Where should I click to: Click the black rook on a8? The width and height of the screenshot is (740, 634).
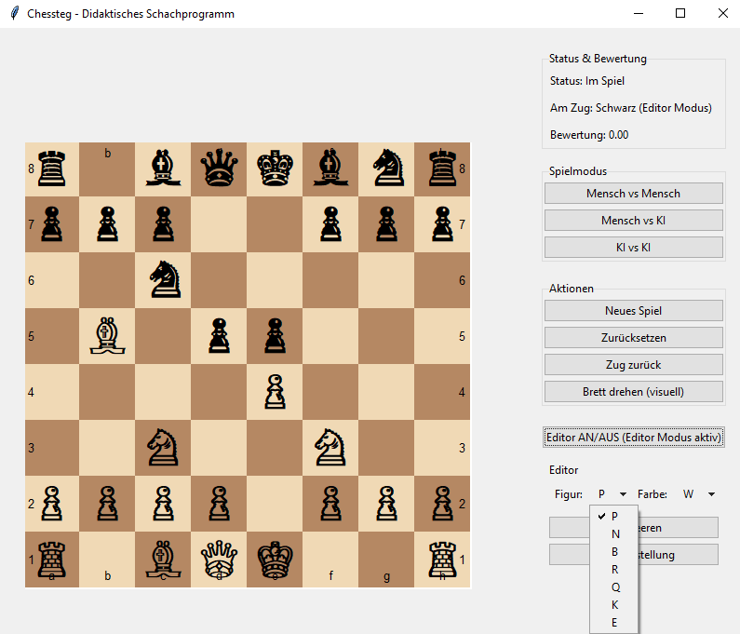[51, 169]
